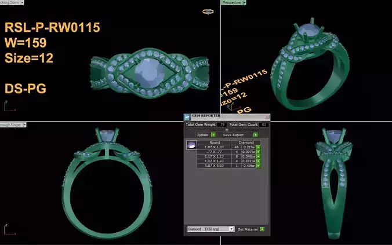Click the count cell showing 46

(x=237, y=147)
